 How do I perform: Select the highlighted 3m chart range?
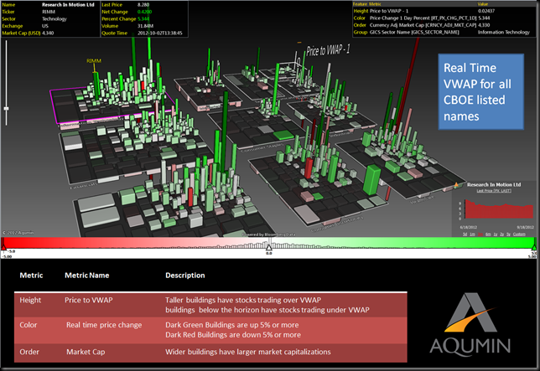(480, 234)
